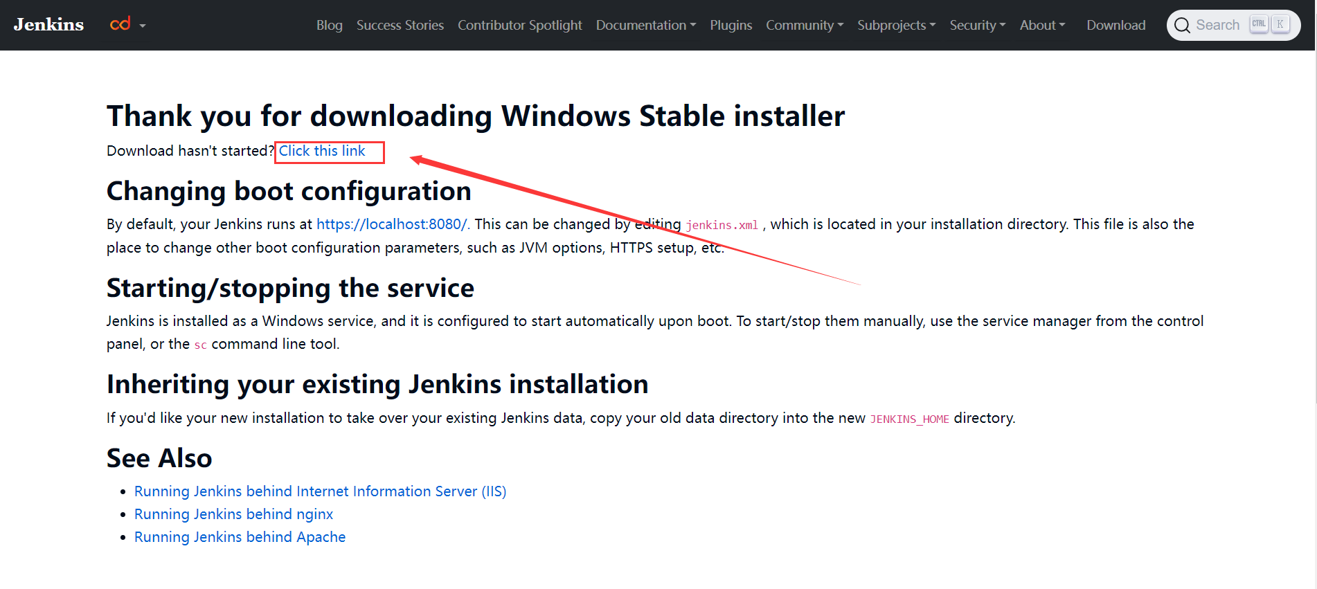
Task: Open the Blog page
Action: click(x=330, y=25)
